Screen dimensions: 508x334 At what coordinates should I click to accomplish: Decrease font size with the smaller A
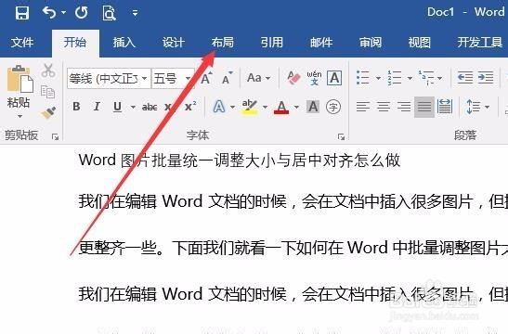pos(228,78)
